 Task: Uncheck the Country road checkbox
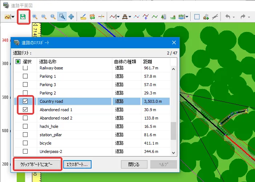coord(25,101)
